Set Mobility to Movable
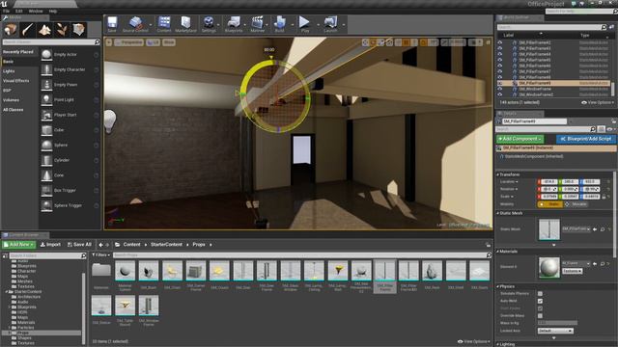The image size is (618, 347). [x=576, y=204]
